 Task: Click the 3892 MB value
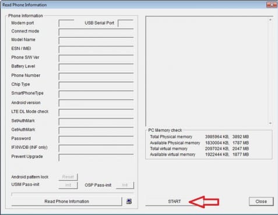pos(241,137)
